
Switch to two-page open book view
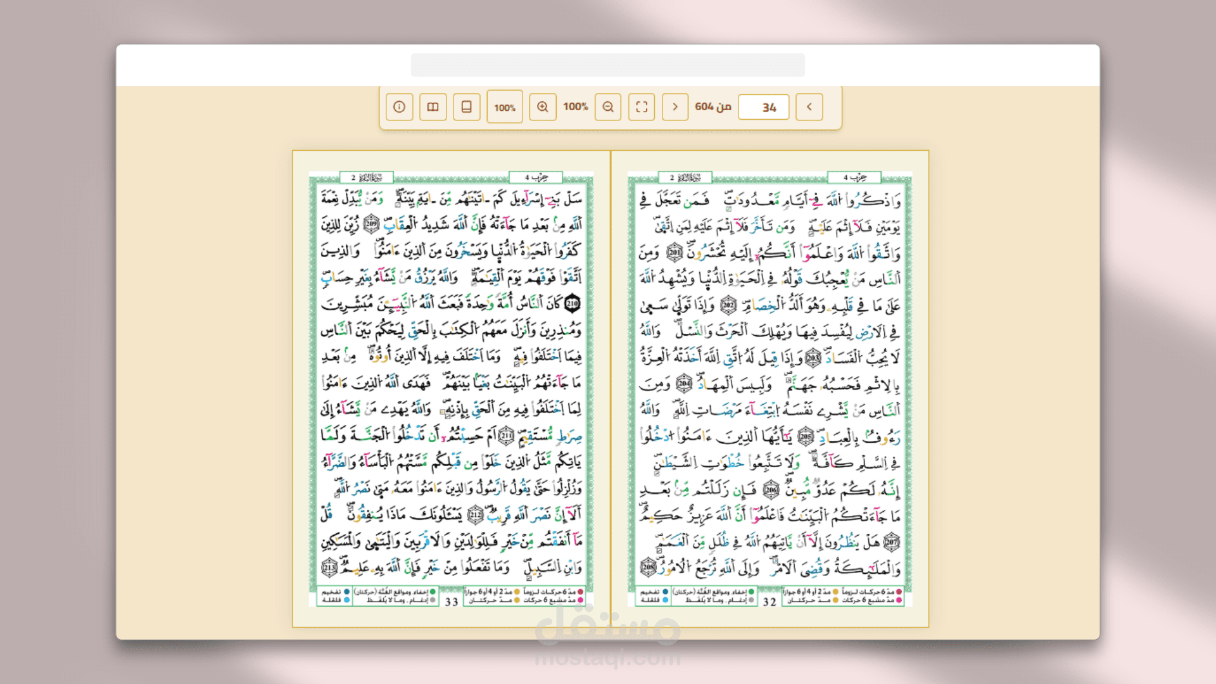433,107
